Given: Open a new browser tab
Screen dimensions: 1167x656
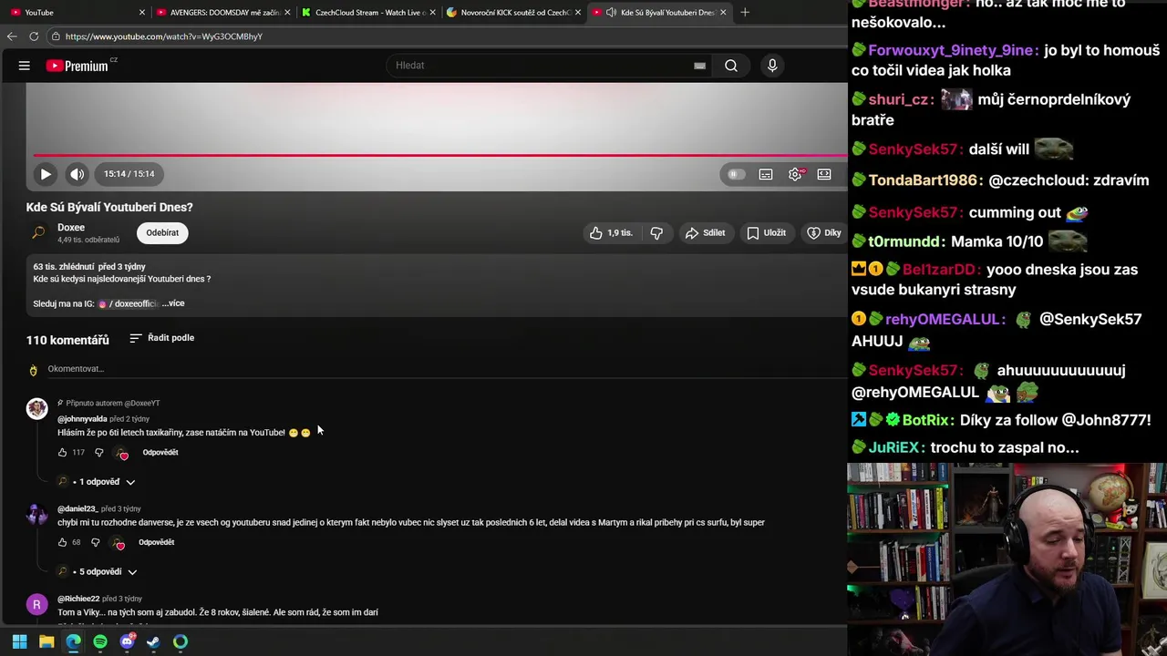Looking at the screenshot, I should coord(745,13).
